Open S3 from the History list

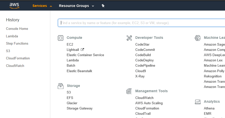pyautogui.click(x=8, y=51)
